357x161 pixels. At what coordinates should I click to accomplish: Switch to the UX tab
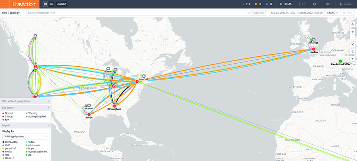click(51, 4)
